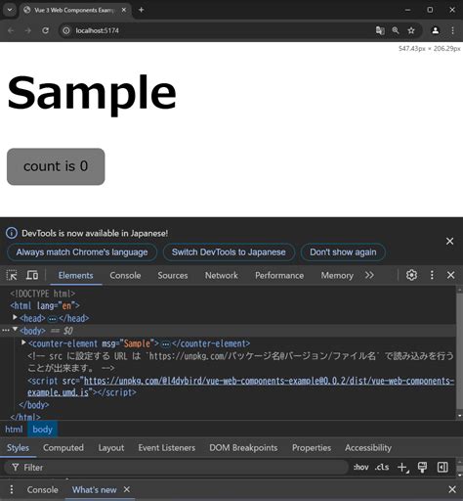Viewport: 463px width, 501px height.
Task: Open DevTools settings gear
Action: coord(411,275)
